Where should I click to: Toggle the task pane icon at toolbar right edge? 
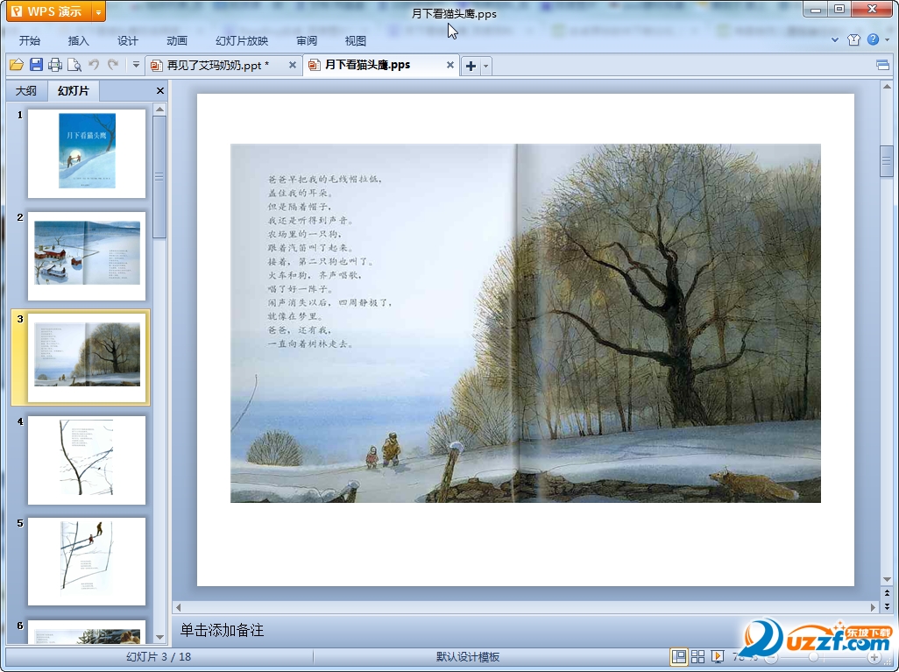coord(883,65)
